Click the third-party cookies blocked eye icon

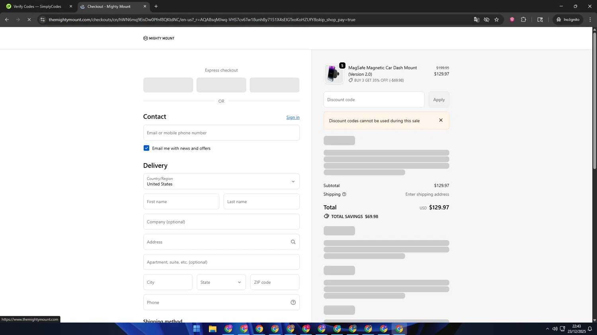(x=486, y=19)
